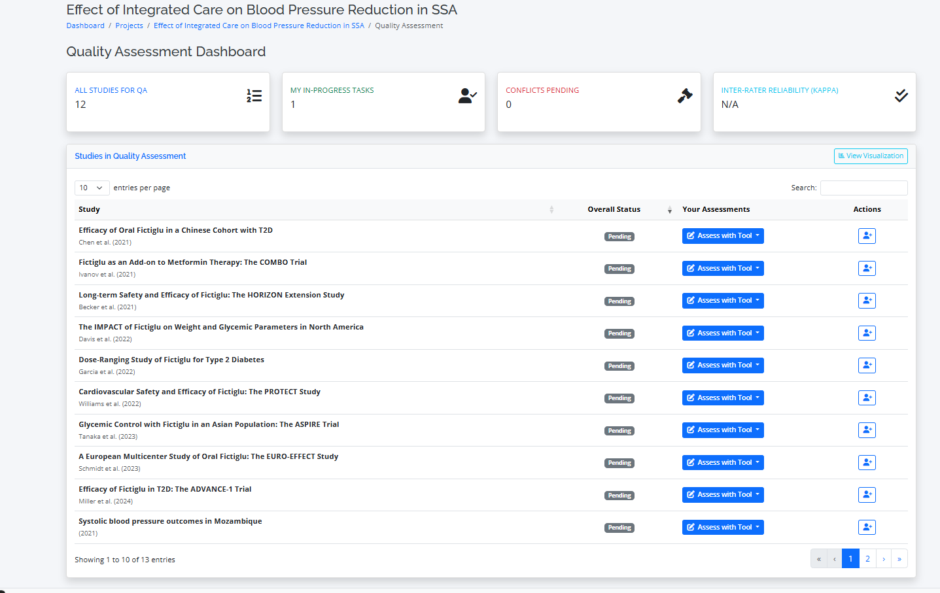
Task: Expand Assess with Tool for Dose-Ranging Study
Action: [723, 365]
